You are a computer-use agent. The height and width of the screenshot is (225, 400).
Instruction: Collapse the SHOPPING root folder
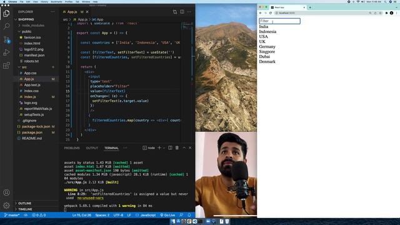[26, 19]
